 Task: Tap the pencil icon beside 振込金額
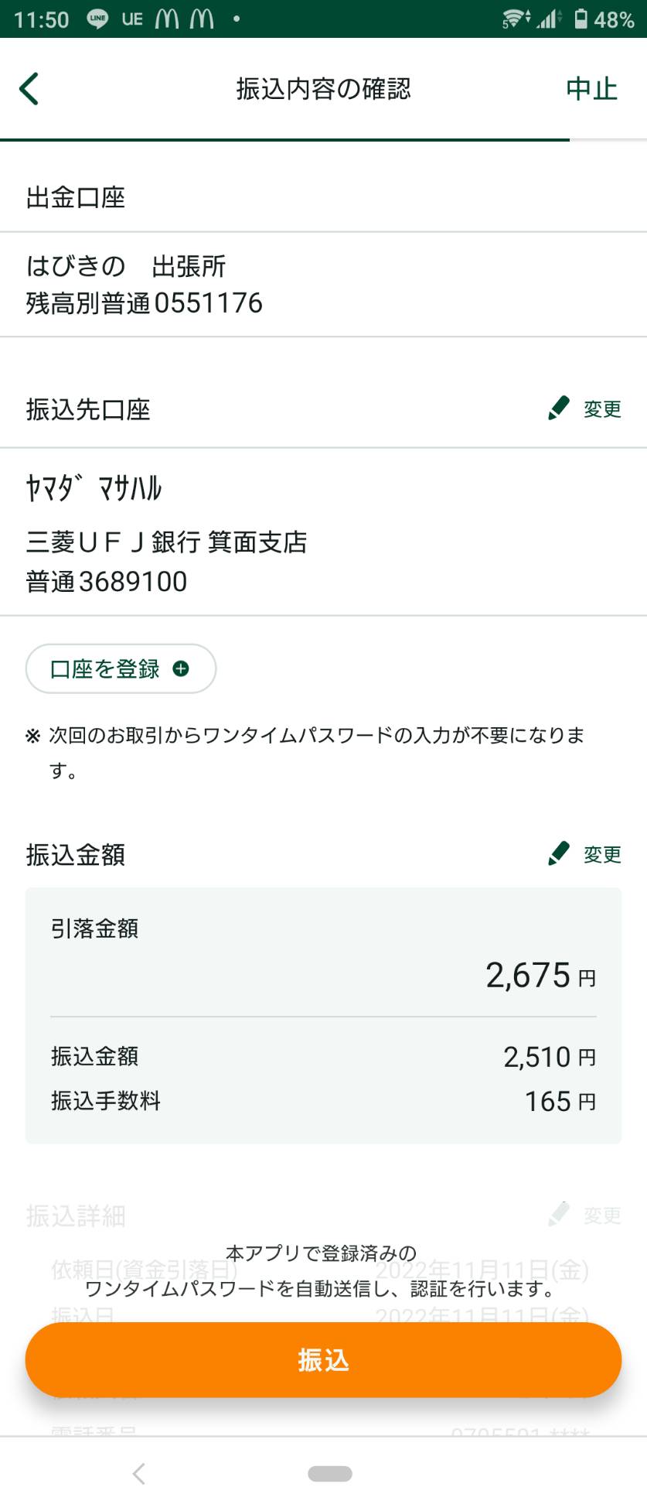tap(558, 853)
